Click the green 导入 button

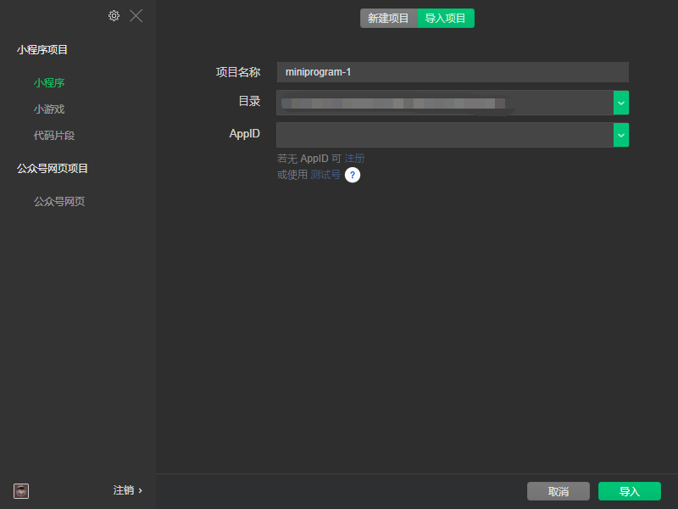630,491
